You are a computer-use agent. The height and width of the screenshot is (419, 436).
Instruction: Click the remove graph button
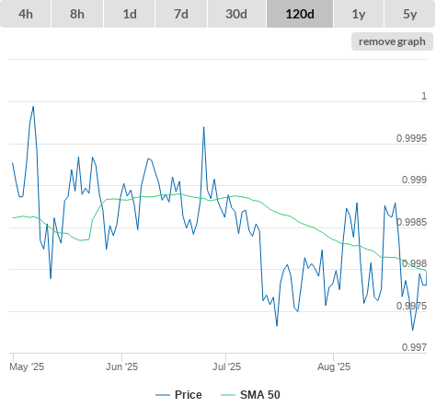(x=392, y=41)
